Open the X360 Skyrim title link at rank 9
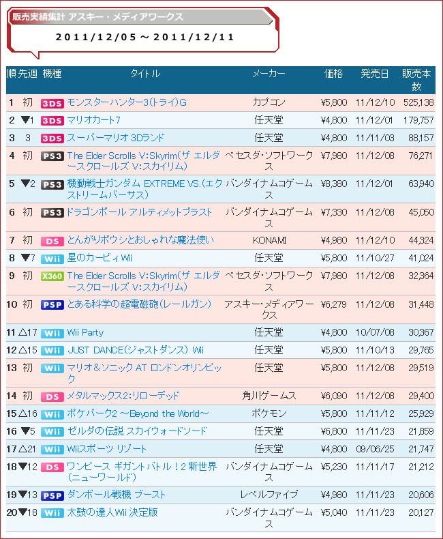Screen dimensions: 443x539 144,281
